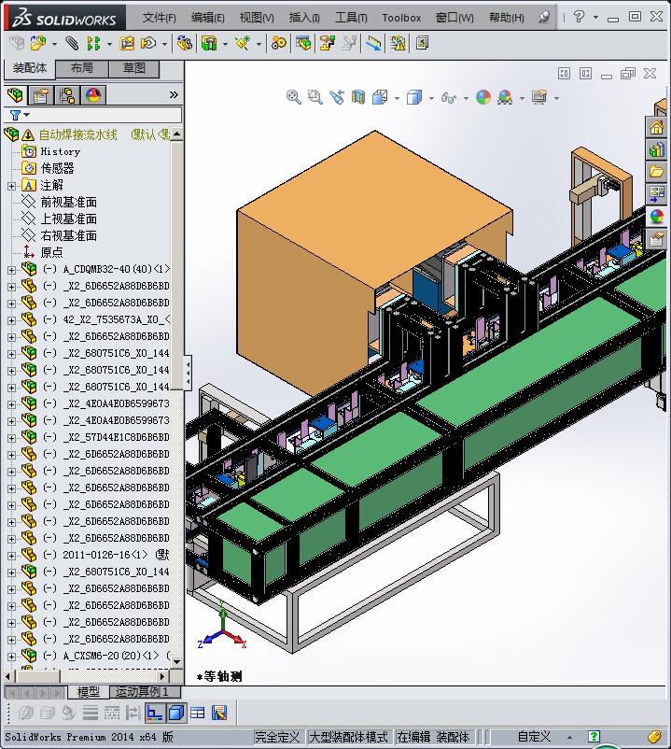
Task: Click the save-with-pencil icon in bottom toolbar
Action: click(219, 713)
